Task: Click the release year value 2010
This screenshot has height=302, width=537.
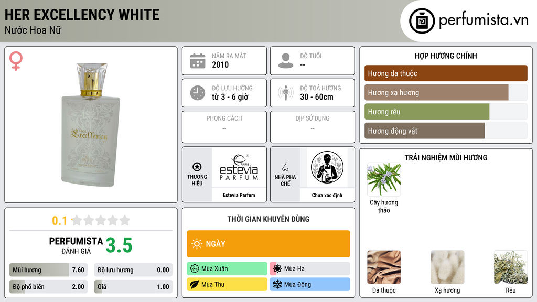Action: [x=220, y=64]
